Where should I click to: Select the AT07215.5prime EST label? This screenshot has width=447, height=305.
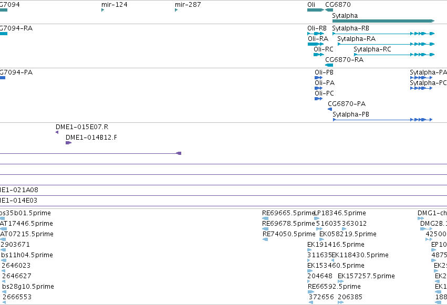pyautogui.click(x=27, y=234)
